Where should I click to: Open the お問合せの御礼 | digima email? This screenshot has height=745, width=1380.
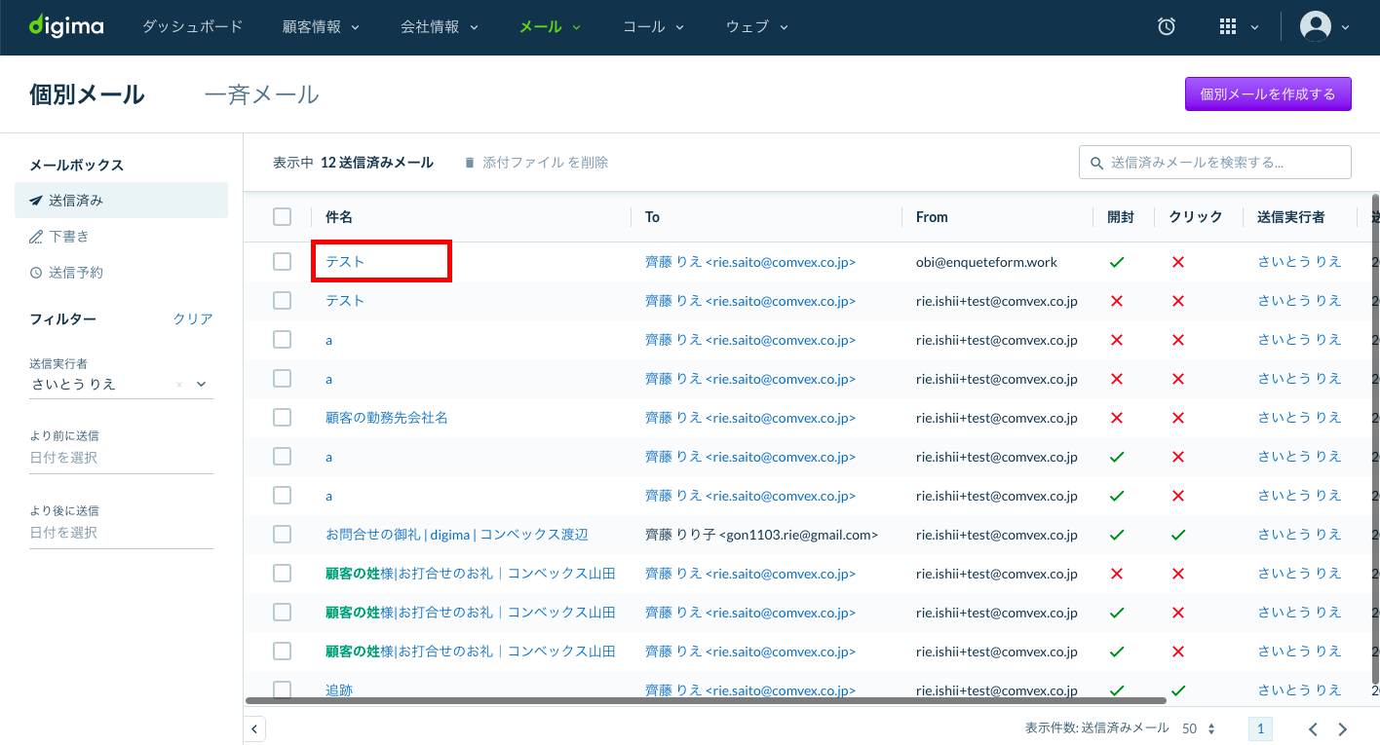click(x=457, y=535)
